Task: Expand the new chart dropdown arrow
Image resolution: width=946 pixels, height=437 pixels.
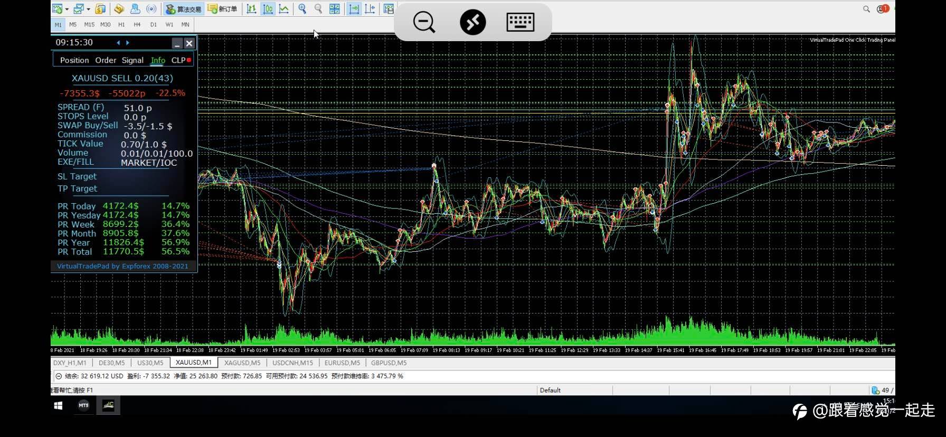Action: [x=67, y=9]
